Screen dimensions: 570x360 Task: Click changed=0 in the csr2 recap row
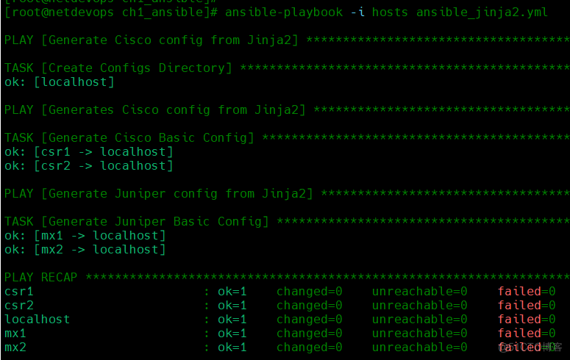(309, 306)
